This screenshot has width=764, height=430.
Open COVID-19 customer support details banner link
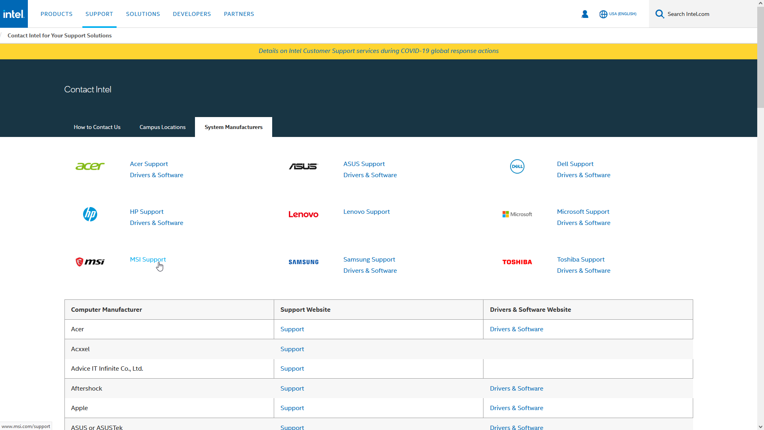tap(378, 51)
